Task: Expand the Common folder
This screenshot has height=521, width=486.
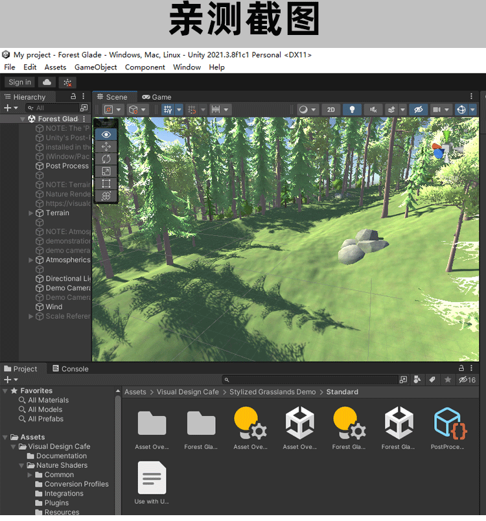Action: click(30, 475)
